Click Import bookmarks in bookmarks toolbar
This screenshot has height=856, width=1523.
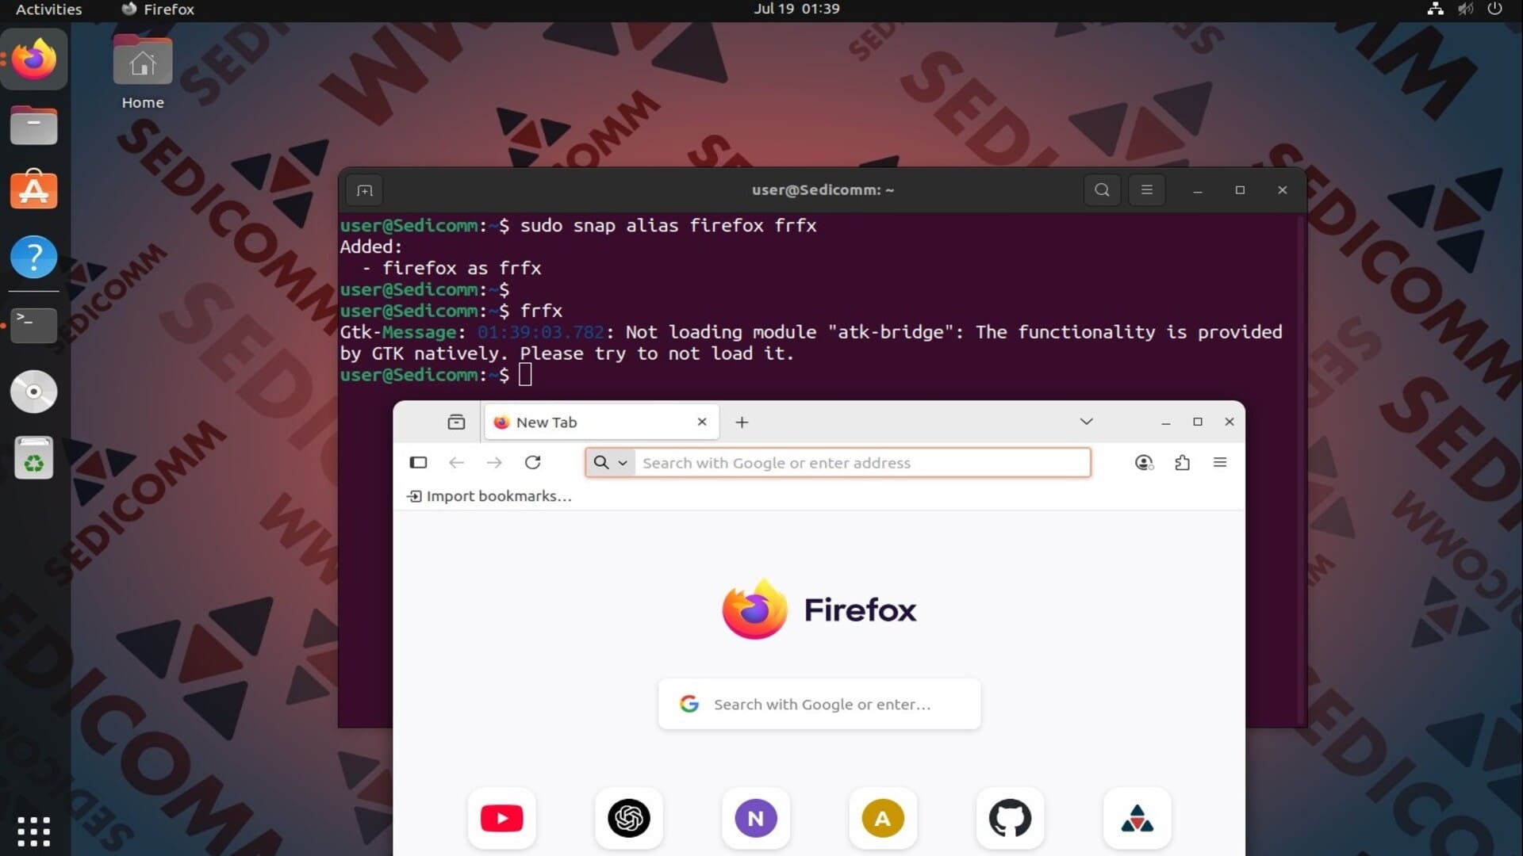tap(489, 496)
